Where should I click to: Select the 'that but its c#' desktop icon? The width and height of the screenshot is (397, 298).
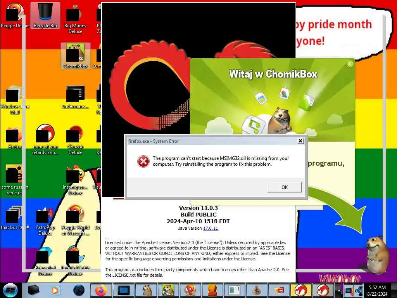click(x=15, y=218)
